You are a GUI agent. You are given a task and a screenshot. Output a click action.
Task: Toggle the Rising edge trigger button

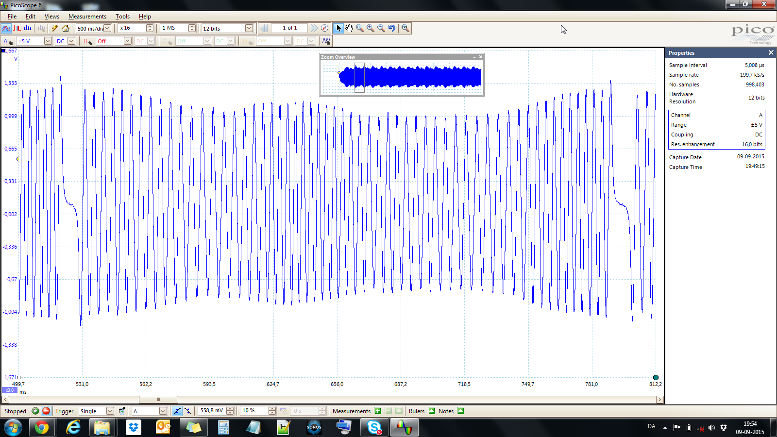[x=177, y=411]
